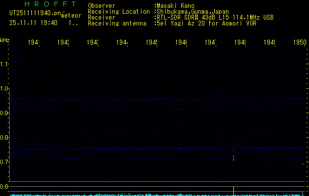Image resolution: width=309 pixels, height=196 pixels.
Task: Click the 0.8 kHz frequency axis label
Action: pos(4,138)
